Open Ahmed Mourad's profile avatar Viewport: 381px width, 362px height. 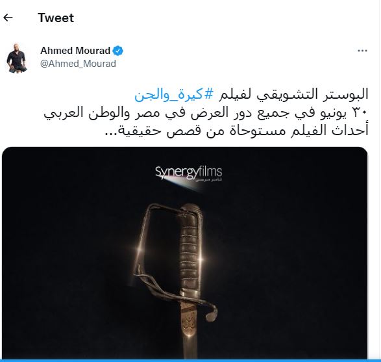[x=17, y=58]
